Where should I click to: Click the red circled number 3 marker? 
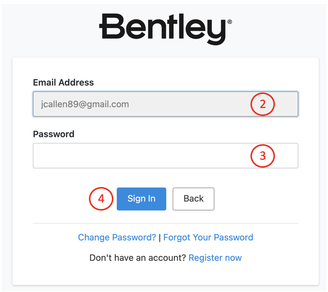[263, 156]
